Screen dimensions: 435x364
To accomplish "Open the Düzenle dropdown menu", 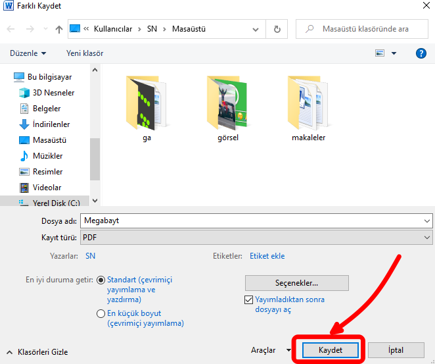I will [x=28, y=53].
